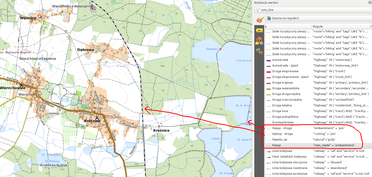Click the Dąbrowa village label on map
Image resolution: width=372 pixels, height=177 pixels.
pos(85,49)
